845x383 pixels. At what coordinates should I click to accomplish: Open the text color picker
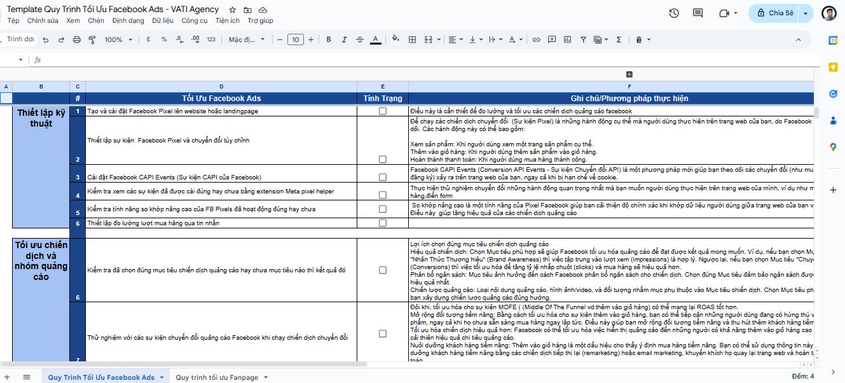coord(376,39)
